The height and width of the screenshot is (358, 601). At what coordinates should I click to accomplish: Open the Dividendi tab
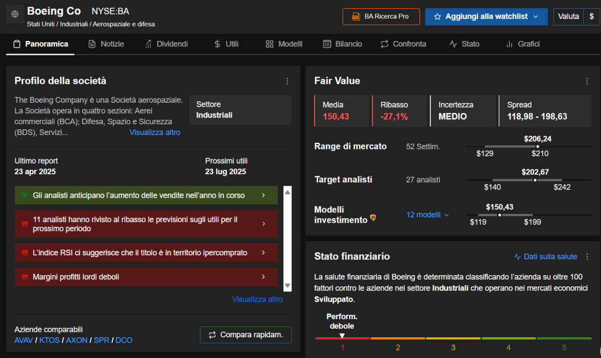(166, 44)
